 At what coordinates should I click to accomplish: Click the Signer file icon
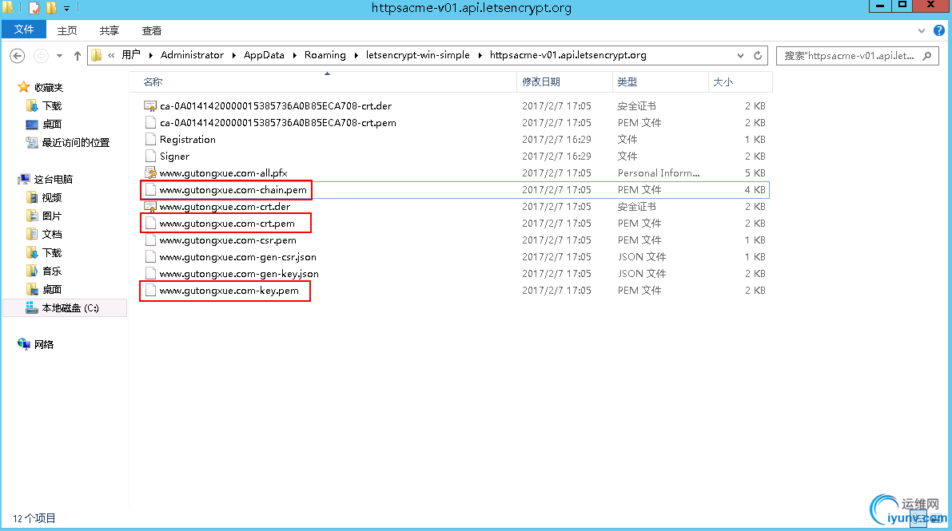point(150,156)
